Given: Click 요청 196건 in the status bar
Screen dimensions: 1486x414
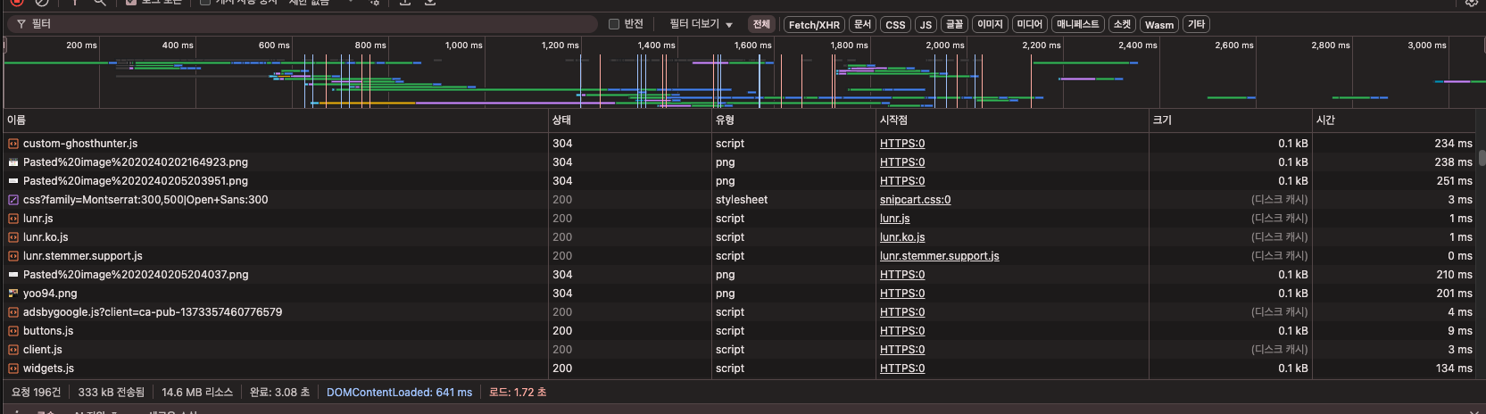Looking at the screenshot, I should [37, 393].
